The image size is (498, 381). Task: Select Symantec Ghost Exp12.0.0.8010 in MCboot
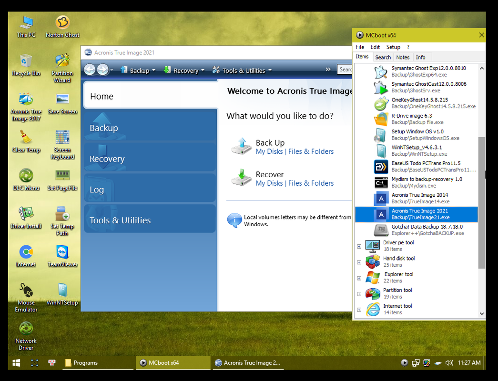(417, 71)
